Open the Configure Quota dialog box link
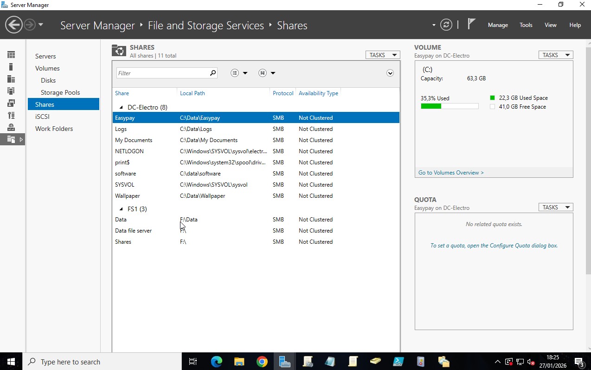Viewport: 591px width, 370px height. pos(494,246)
